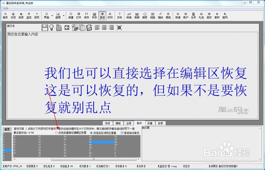This screenshot has height=170, width=265.
Task: Align text right in editor
Action: (x=111, y=27)
